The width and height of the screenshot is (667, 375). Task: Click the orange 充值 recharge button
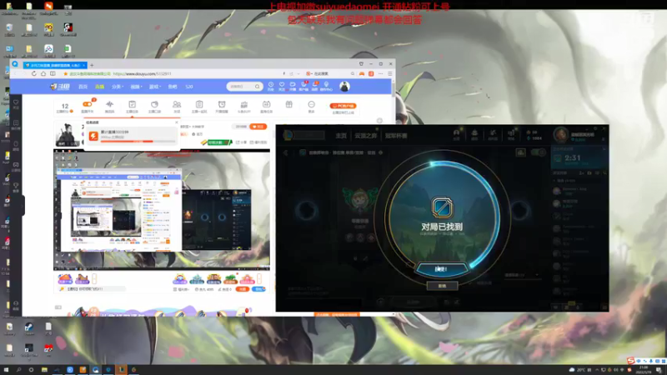pyautogui.click(x=243, y=289)
